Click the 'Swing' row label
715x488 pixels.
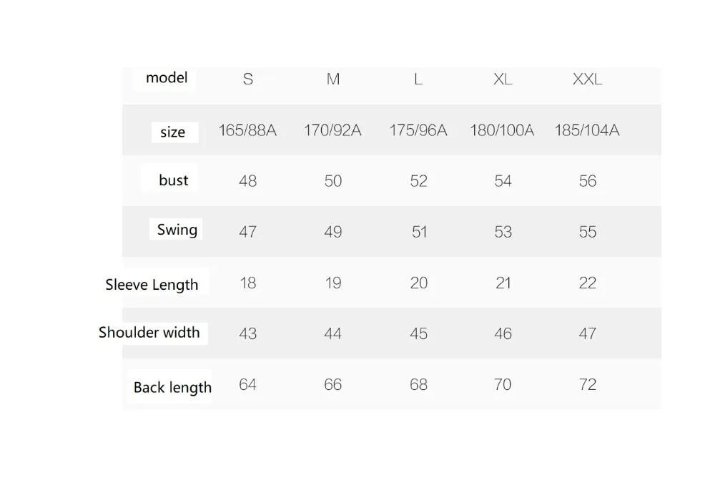click(177, 230)
